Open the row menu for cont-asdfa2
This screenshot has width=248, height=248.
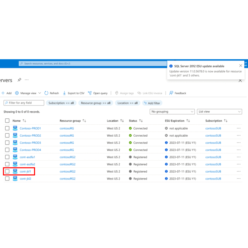tap(239, 164)
